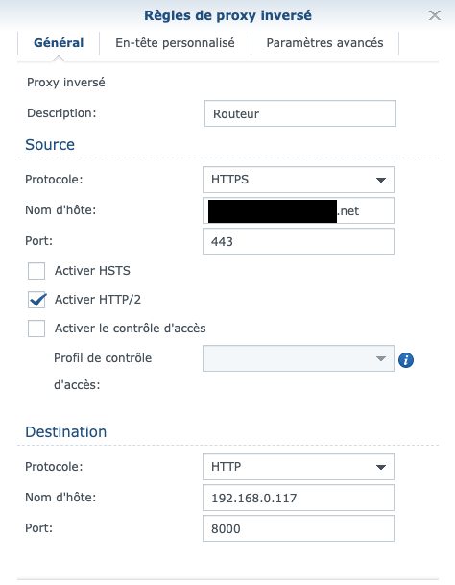Open the Profil de contrôle d'accès dropdown

(x=299, y=358)
